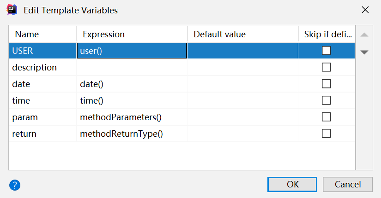Select the description variable row

[x=35, y=67]
